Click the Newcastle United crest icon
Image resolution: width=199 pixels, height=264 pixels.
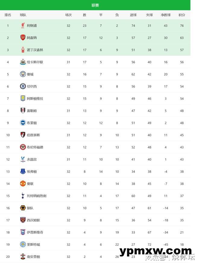click(23, 62)
